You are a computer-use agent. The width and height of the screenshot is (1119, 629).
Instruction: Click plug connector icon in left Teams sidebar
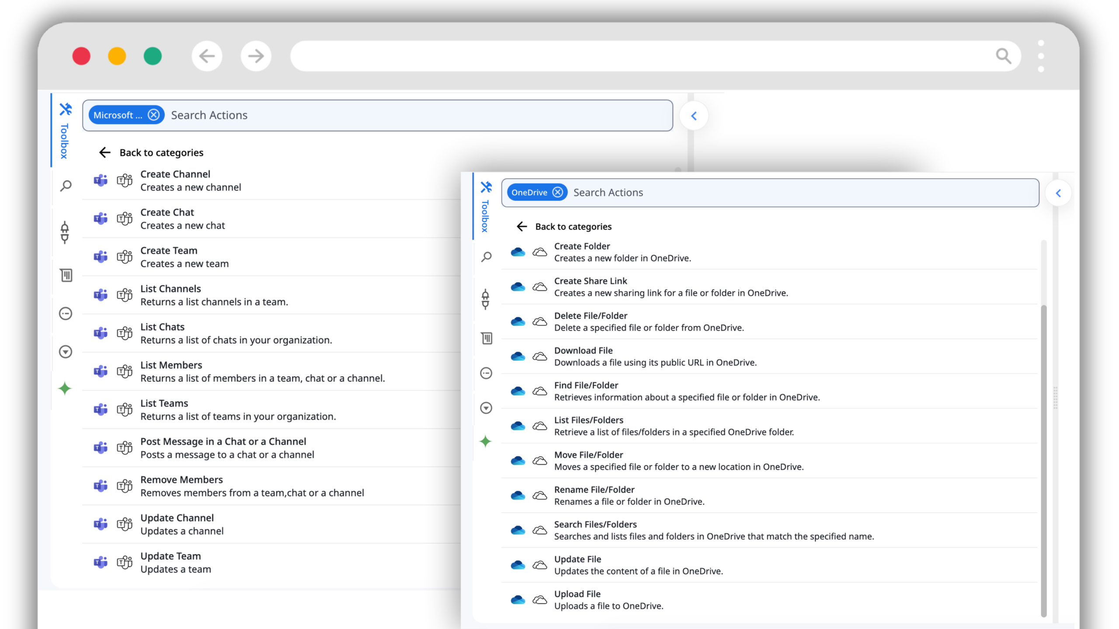tap(65, 232)
